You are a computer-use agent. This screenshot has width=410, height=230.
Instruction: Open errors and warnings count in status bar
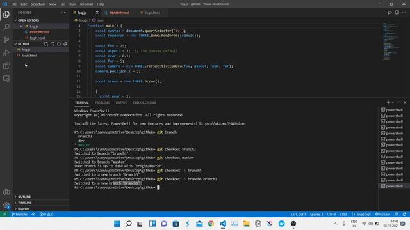(x=46, y=214)
